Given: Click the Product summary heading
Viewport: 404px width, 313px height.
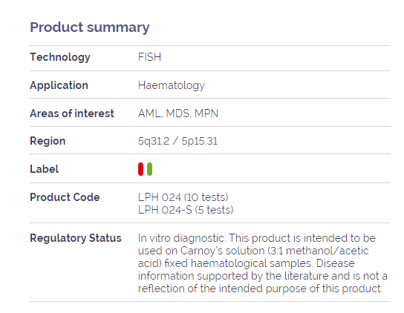Looking at the screenshot, I should point(90,27).
